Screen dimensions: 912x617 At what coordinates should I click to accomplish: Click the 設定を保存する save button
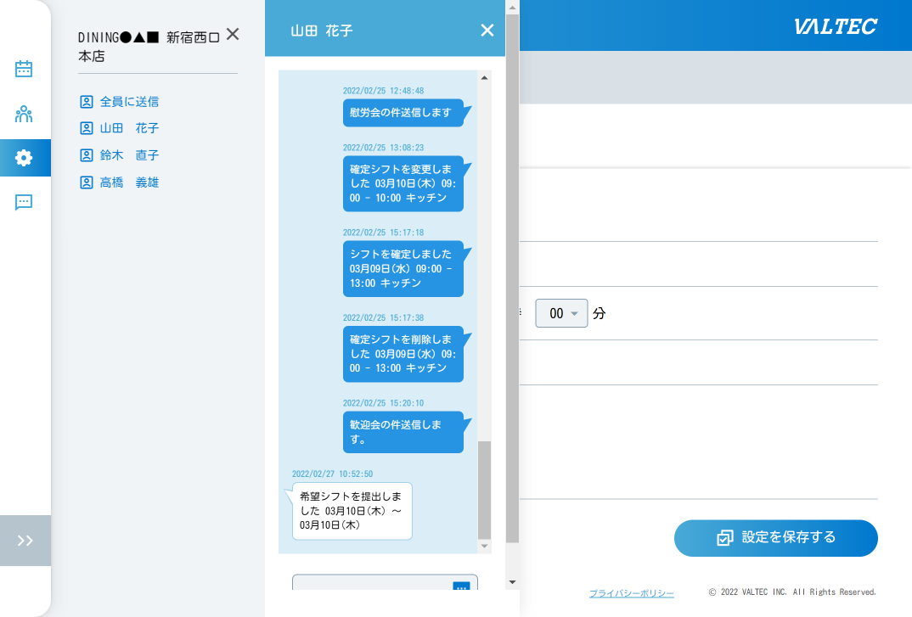point(774,537)
